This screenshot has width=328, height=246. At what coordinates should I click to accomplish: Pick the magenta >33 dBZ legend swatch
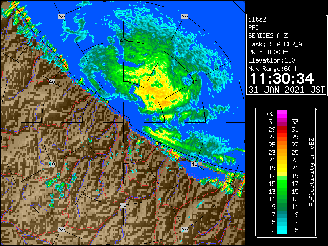282,114
